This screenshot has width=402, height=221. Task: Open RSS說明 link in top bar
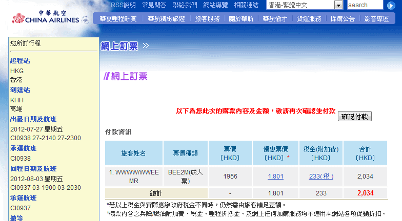pyautogui.click(x=123, y=5)
